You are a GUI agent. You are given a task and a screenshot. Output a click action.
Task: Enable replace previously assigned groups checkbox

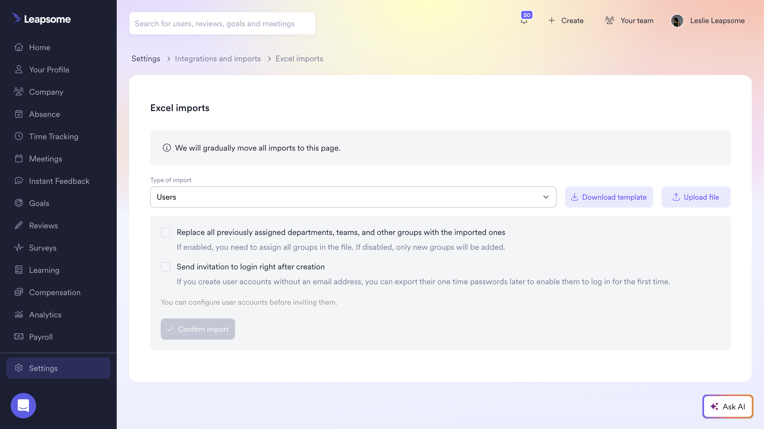[166, 232]
